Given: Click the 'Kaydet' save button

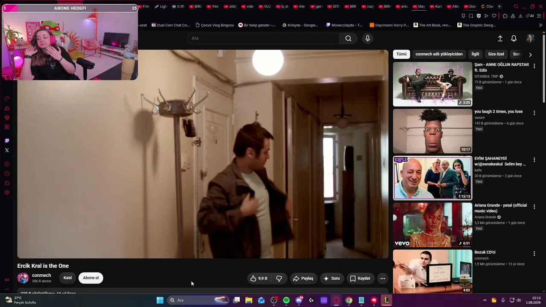Looking at the screenshot, I should [360, 278].
